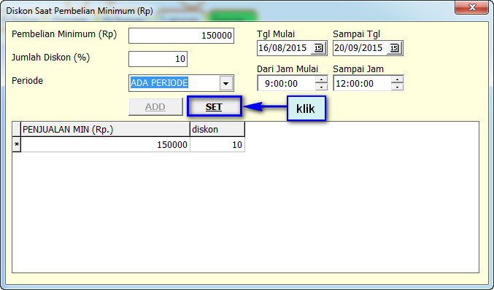494x290 pixels.
Task: Select the grid diskon cell with 10
Action: click(x=217, y=145)
